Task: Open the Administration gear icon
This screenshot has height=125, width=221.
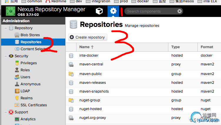Action: (x=113, y=11)
